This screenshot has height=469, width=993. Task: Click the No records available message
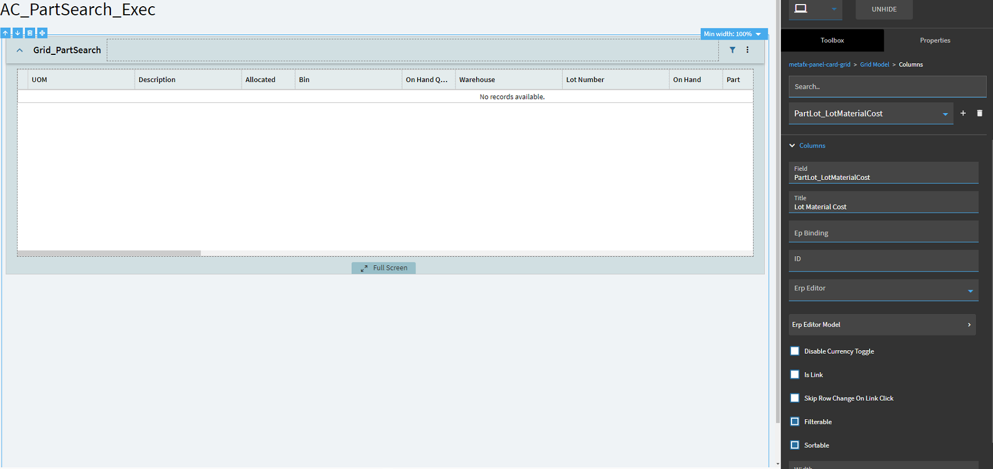pyautogui.click(x=512, y=97)
